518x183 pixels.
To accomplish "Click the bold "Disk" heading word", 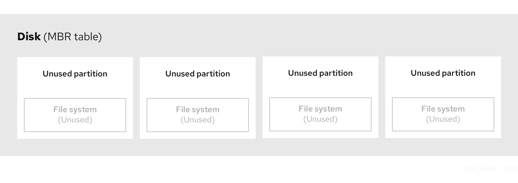I will [x=29, y=36].
